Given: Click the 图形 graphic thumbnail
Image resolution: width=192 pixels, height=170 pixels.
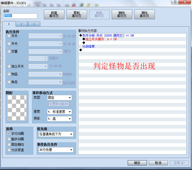Looking at the screenshot, I should pyautogui.click(x=17, y=108).
